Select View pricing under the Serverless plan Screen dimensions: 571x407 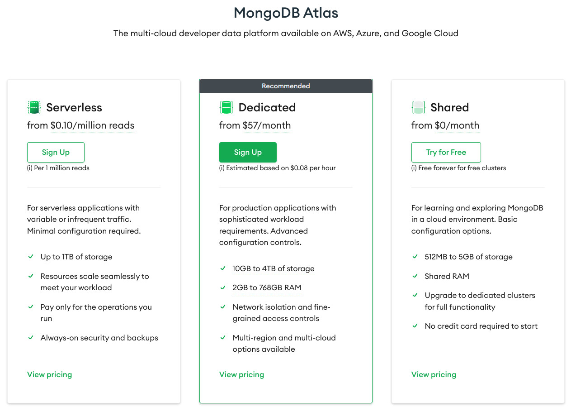[x=49, y=374]
